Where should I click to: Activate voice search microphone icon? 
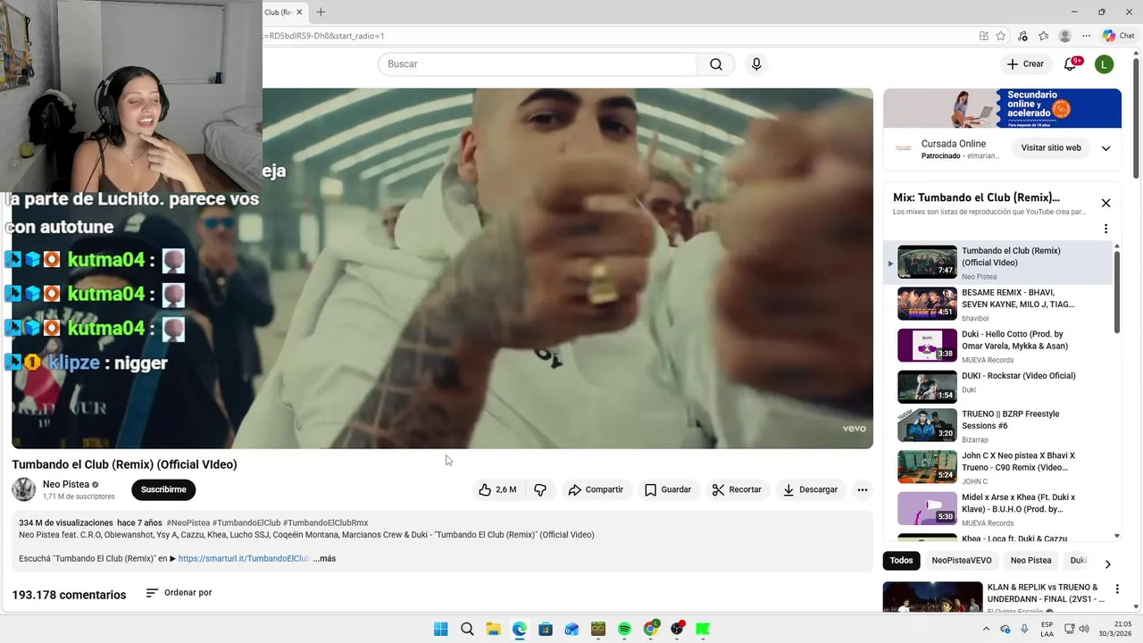[x=756, y=64]
